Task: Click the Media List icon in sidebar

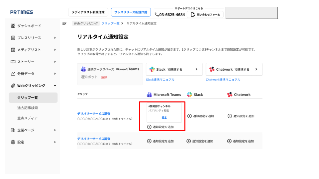Action: click(13, 50)
